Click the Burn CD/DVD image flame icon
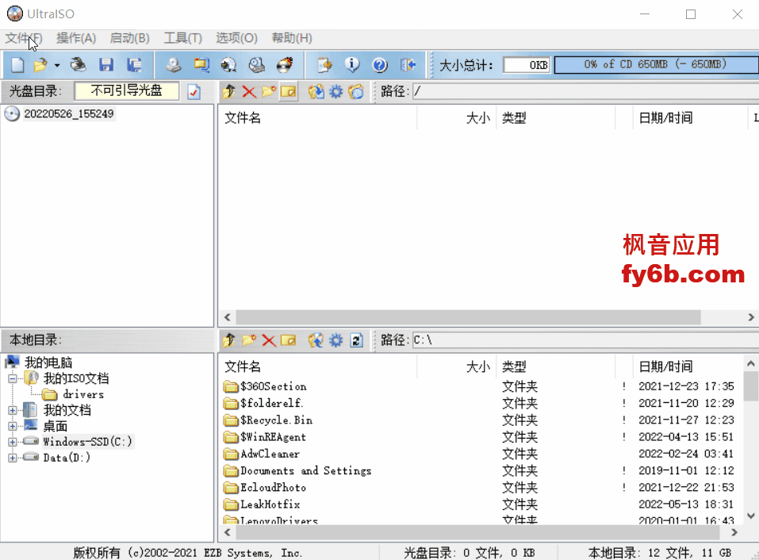 285,65
